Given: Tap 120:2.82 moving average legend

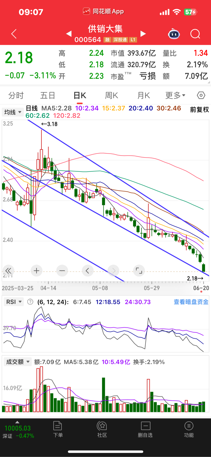Looking at the screenshot, I should 67,116.
